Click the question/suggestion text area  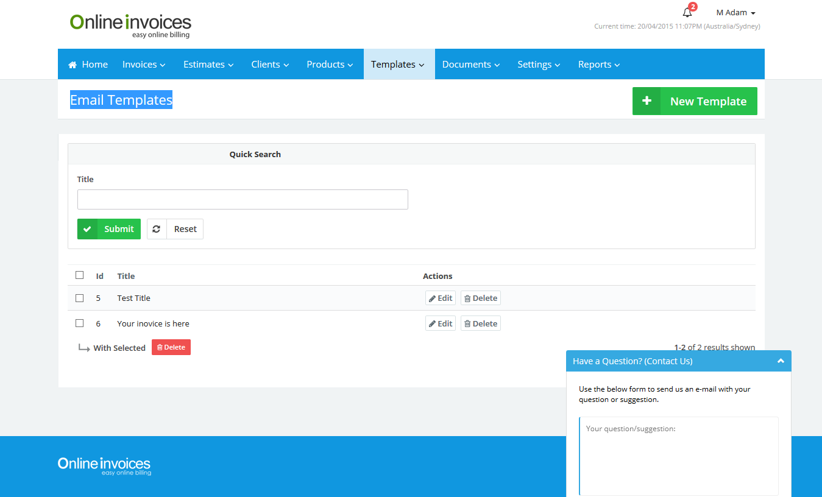(678, 456)
